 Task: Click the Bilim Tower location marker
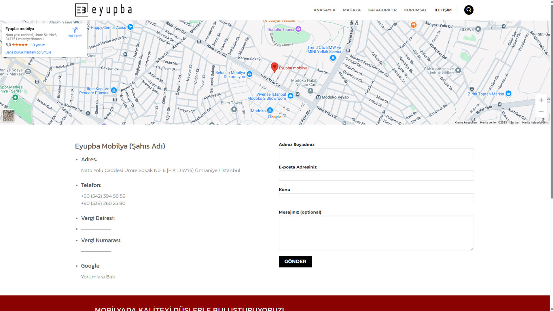point(234,109)
